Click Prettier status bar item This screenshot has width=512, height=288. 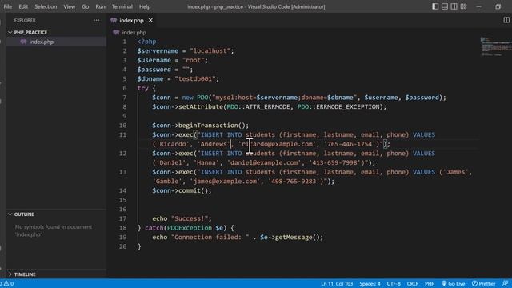point(483,283)
